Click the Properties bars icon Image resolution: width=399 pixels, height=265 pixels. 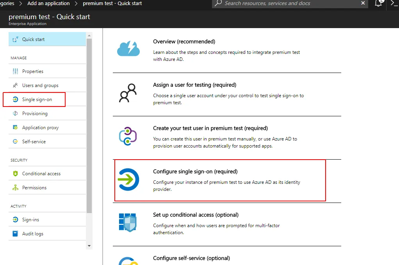click(x=15, y=71)
